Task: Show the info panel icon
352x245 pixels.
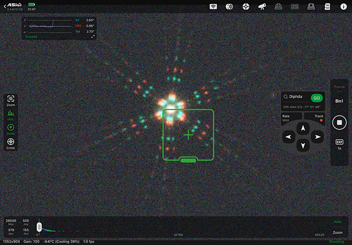Action: click(343, 7)
